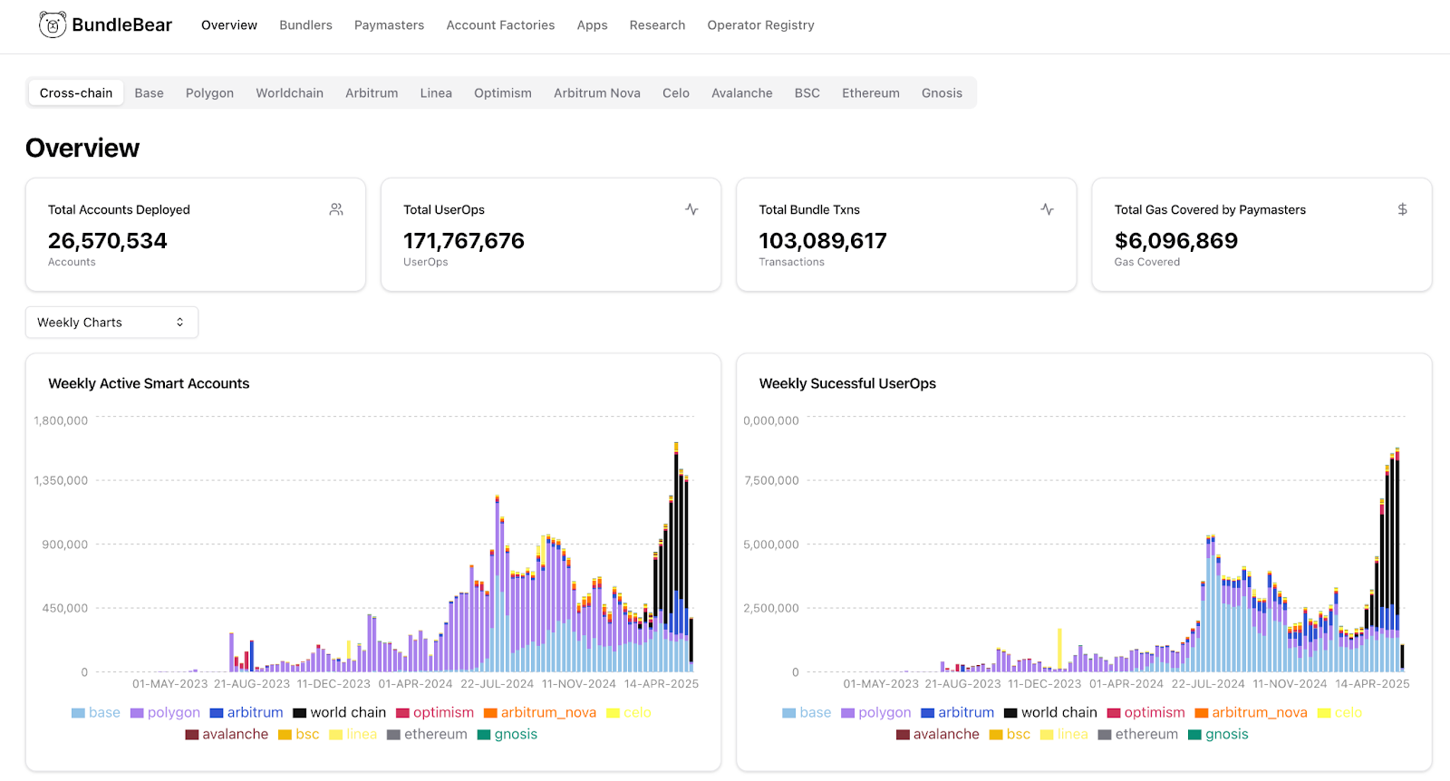Select the Arbitrum tab
Image resolution: width=1450 pixels, height=781 pixels.
[372, 93]
